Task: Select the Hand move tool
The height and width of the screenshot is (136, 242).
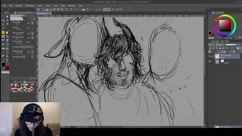Action: coord(7,16)
